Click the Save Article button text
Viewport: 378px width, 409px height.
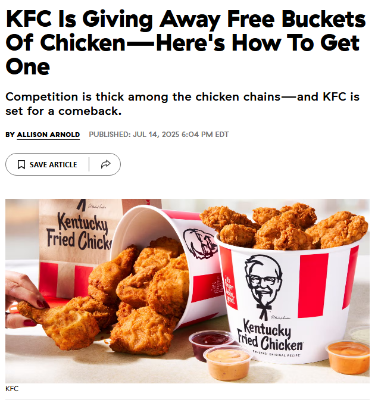coord(53,164)
